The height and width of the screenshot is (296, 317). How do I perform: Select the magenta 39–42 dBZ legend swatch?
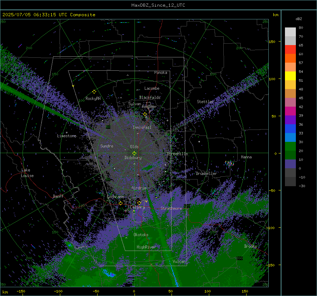click(x=290, y=111)
